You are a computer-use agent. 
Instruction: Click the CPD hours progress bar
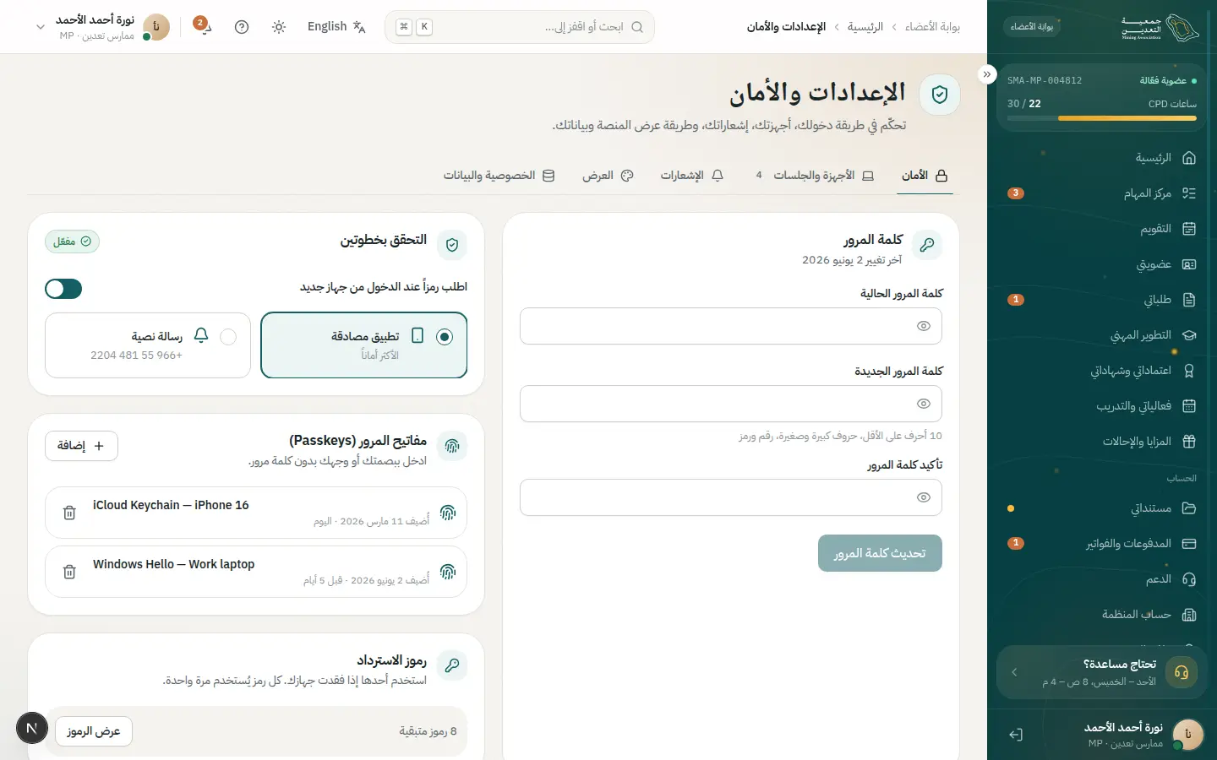1102,118
